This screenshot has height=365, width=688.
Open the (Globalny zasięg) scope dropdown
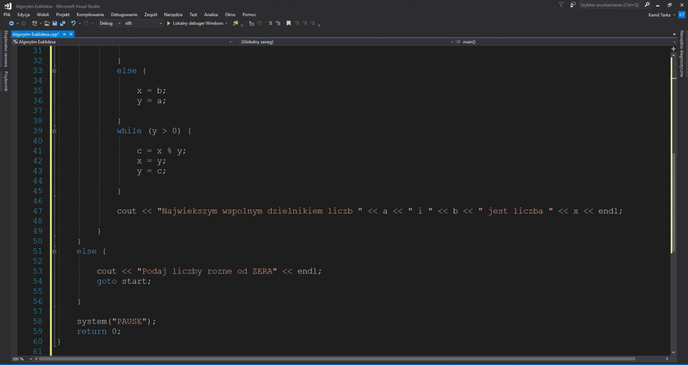(x=344, y=42)
